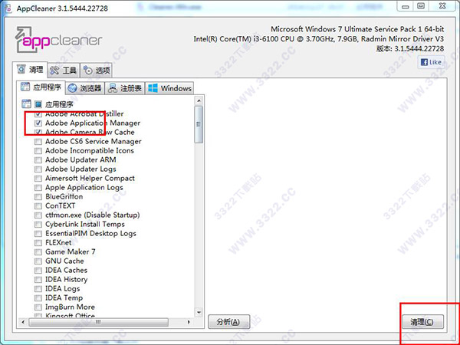
Task: Click the 分析(A) analyze button
Action: (228, 322)
